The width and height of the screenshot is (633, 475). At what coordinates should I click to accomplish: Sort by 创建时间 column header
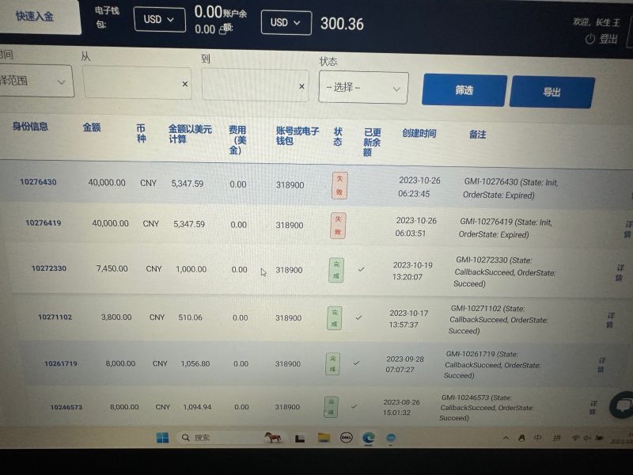[419, 133]
